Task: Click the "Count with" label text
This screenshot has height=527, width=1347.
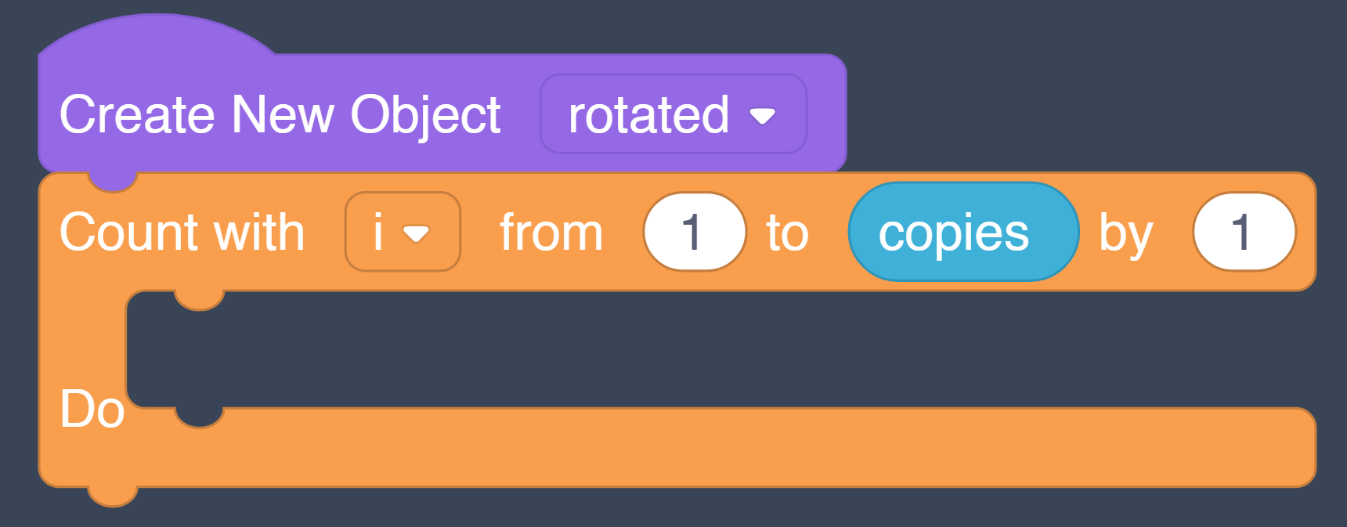Action: click(x=182, y=232)
